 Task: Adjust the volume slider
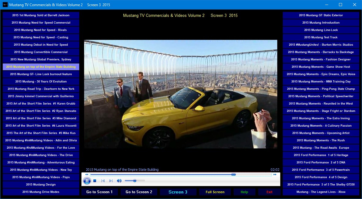click(x=134, y=181)
